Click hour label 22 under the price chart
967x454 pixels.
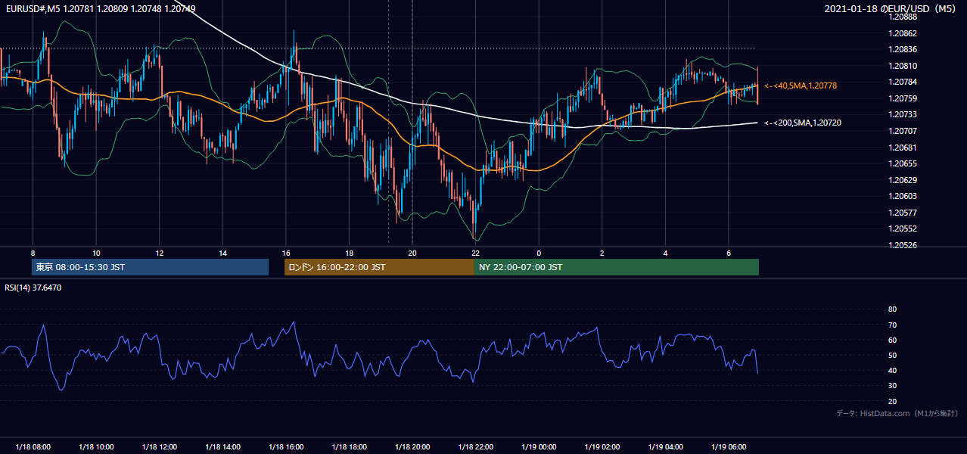coord(476,253)
